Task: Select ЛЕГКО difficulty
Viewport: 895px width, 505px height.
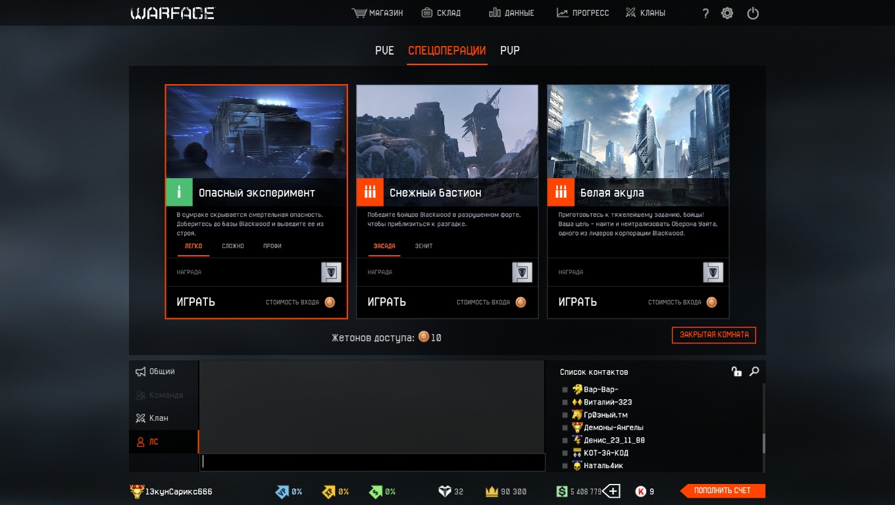Action: [193, 246]
